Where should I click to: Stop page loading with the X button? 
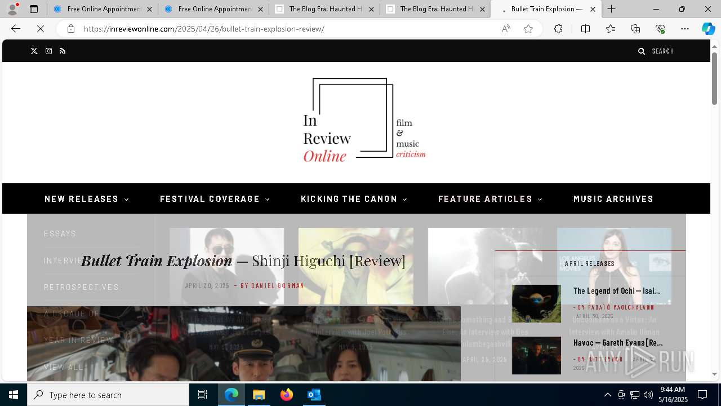(41, 29)
